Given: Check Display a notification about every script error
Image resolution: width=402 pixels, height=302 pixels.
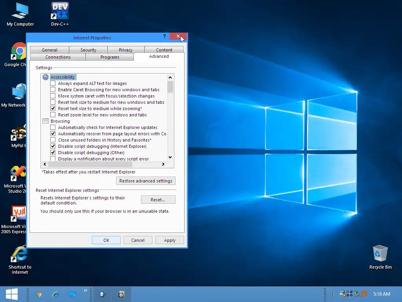Looking at the screenshot, I should click(x=53, y=158).
